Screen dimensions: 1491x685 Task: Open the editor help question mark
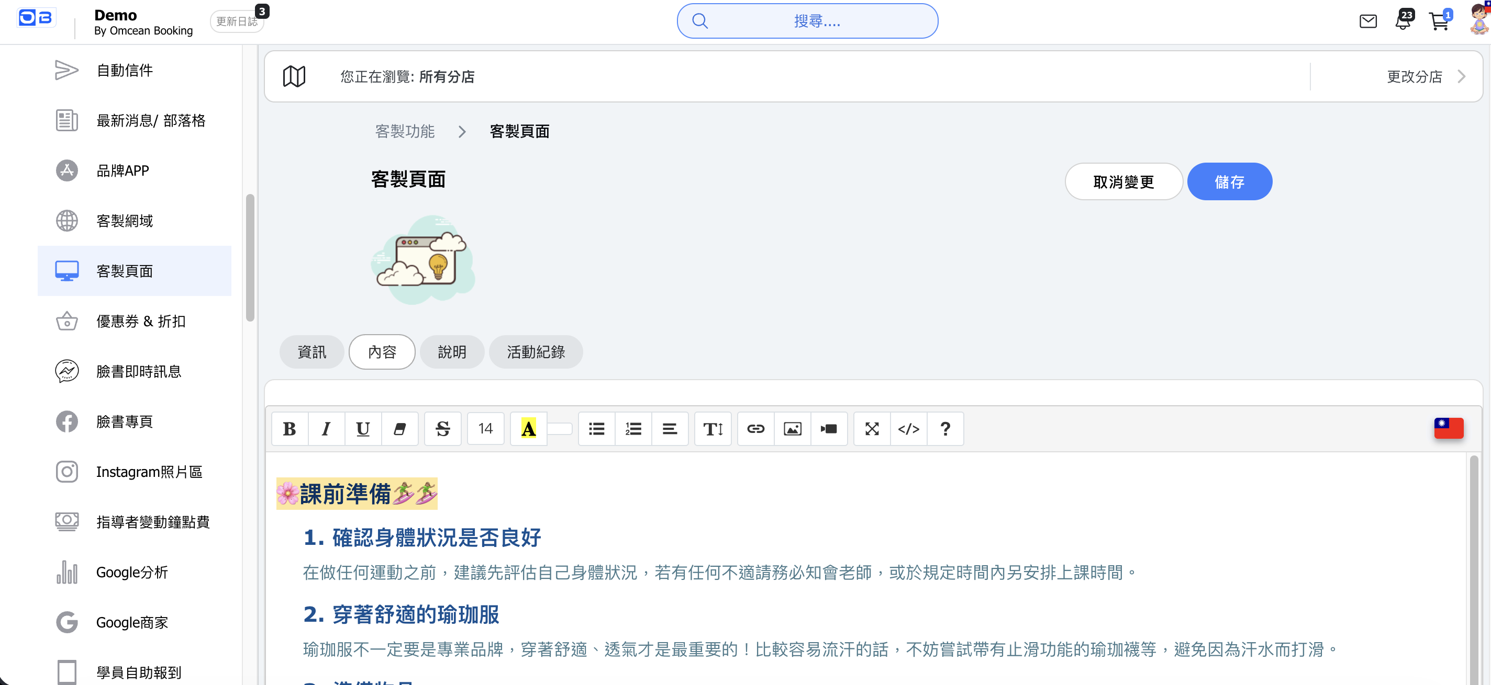(944, 428)
